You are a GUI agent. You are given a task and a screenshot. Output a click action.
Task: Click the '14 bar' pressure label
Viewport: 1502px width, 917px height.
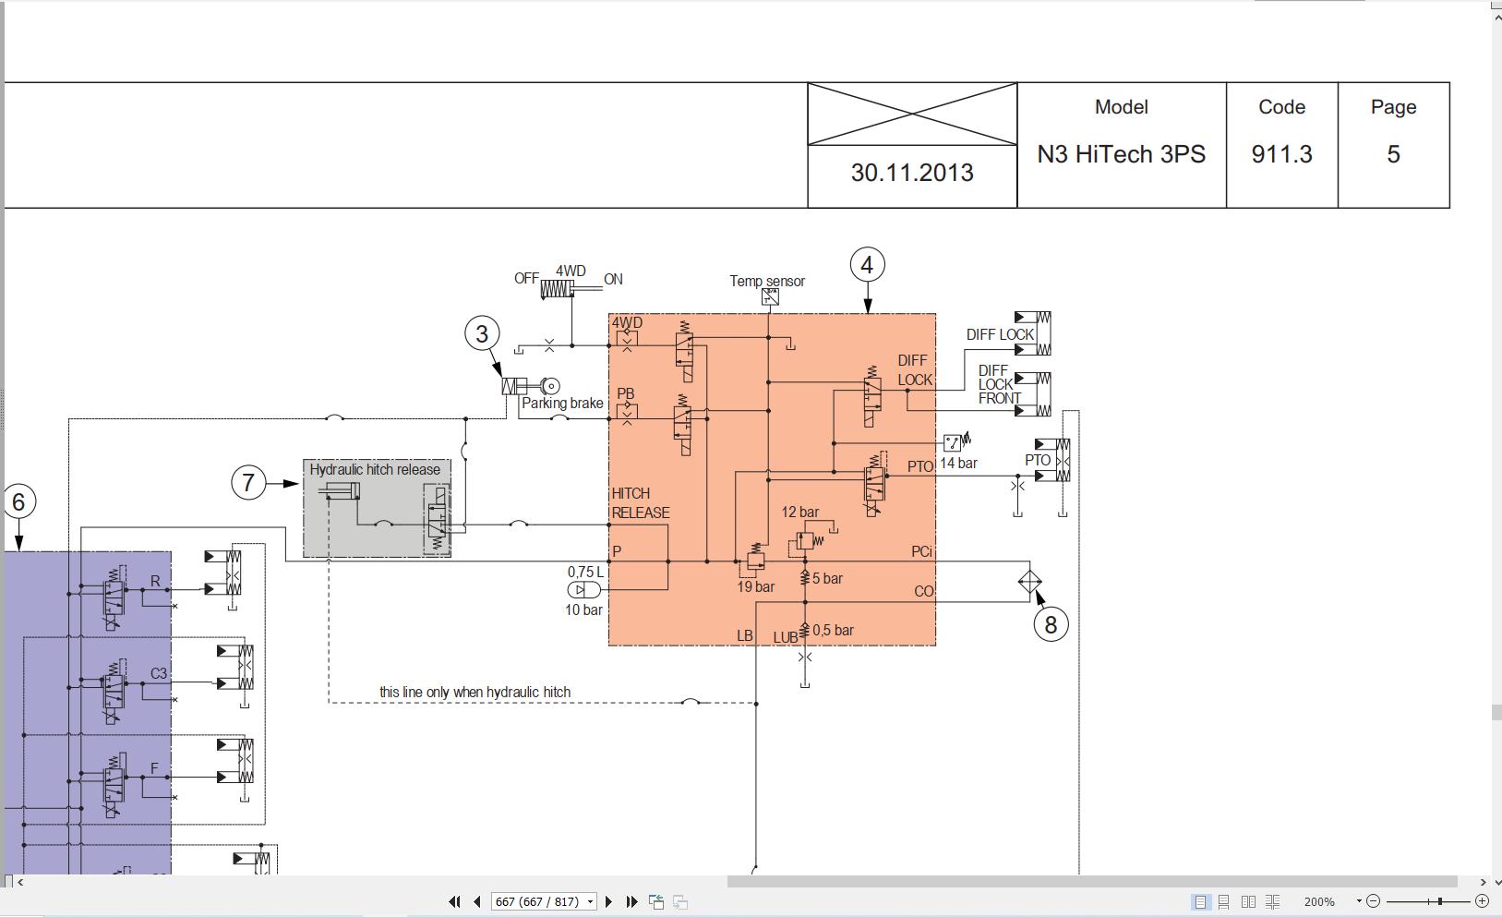[x=958, y=464]
